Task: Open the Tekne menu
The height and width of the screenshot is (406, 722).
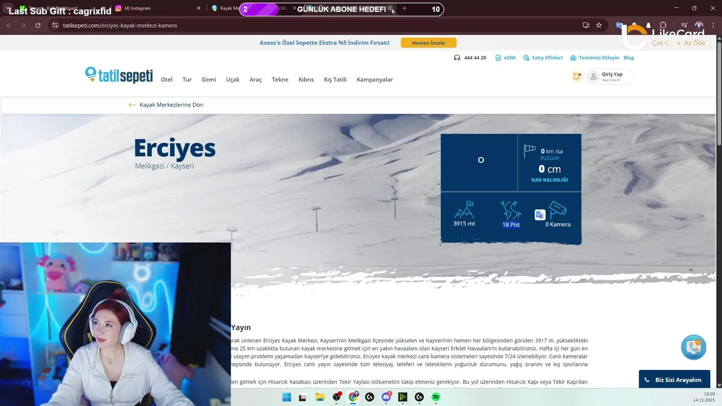Action: click(x=280, y=80)
